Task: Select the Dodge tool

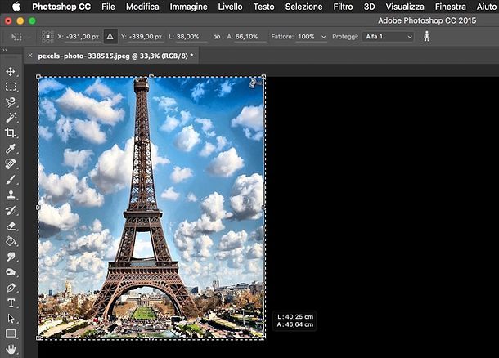Action: pos(11,272)
